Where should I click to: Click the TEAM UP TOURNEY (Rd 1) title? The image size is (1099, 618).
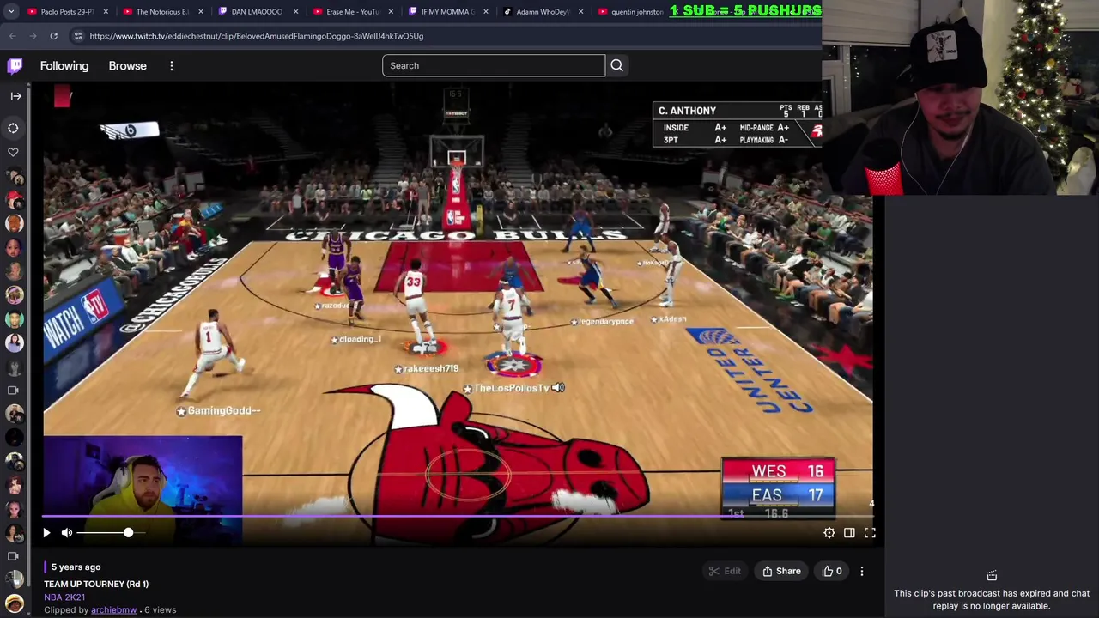point(96,584)
